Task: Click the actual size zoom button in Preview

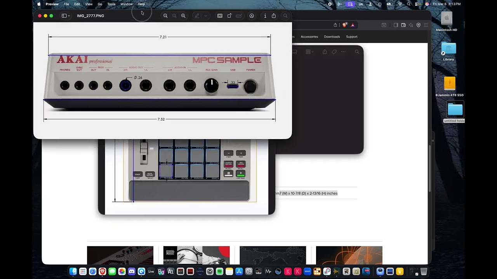Action: (x=174, y=16)
